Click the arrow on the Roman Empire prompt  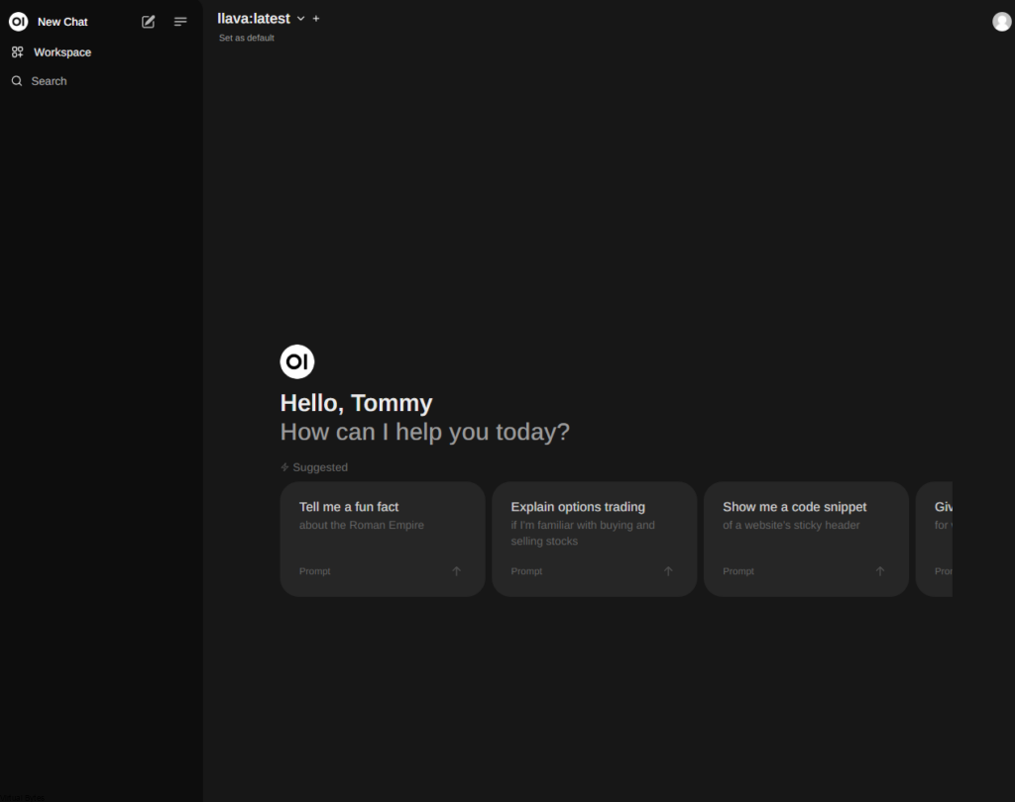456,571
